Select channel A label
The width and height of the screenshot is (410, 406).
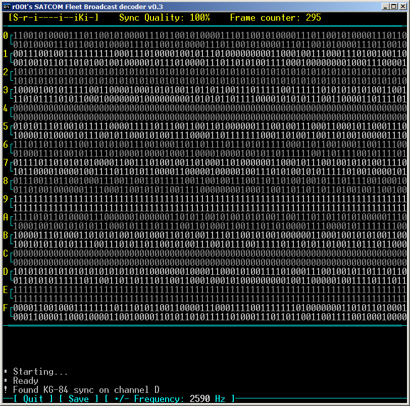pos(6,217)
